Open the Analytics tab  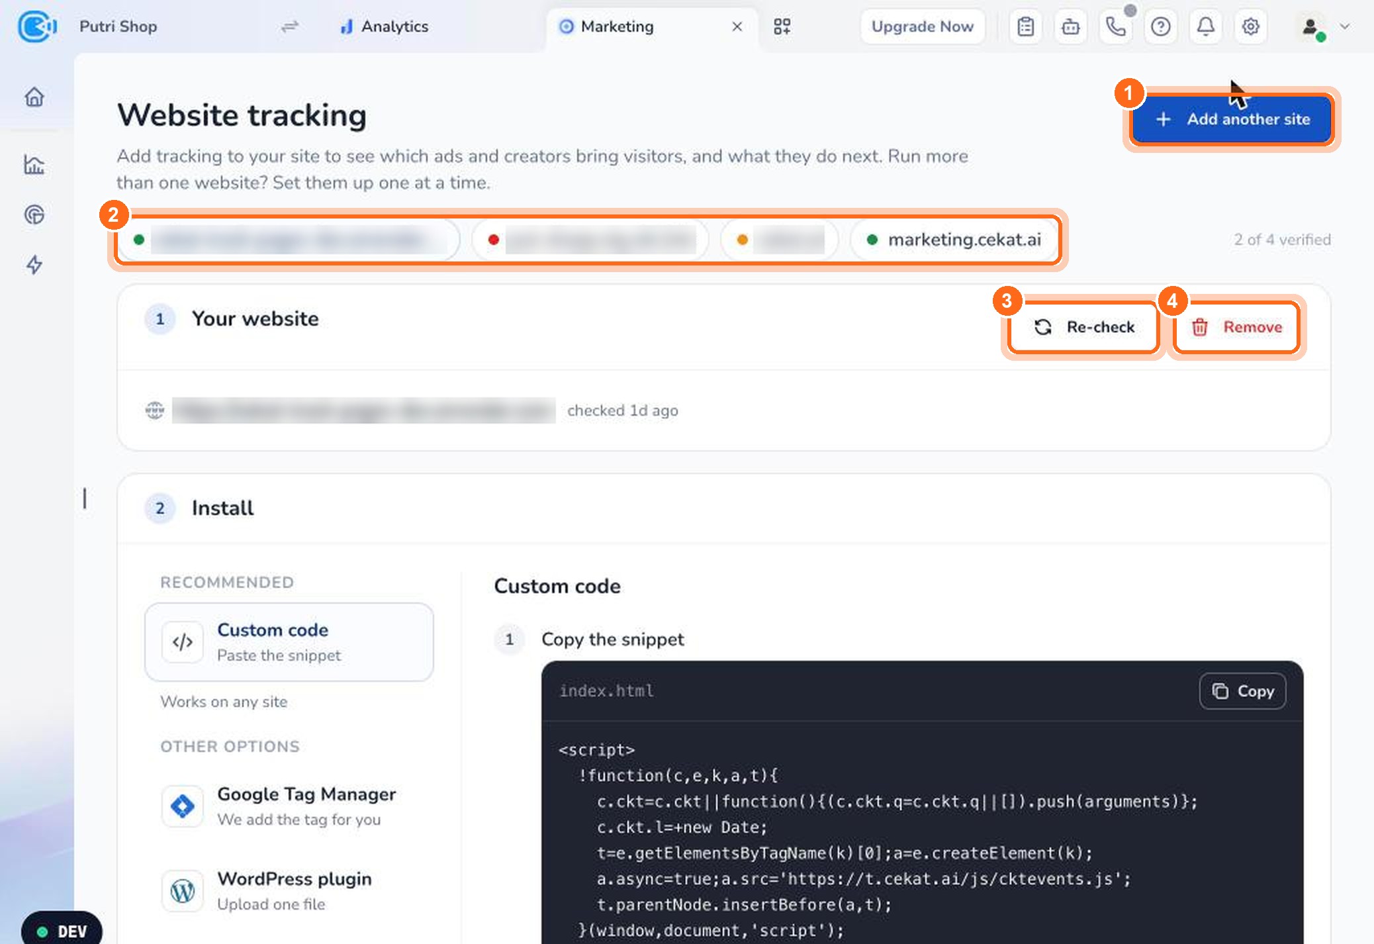click(384, 26)
